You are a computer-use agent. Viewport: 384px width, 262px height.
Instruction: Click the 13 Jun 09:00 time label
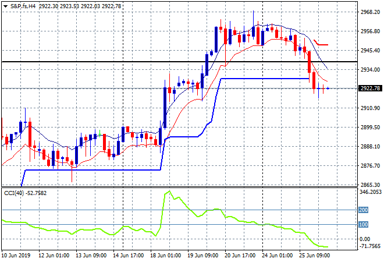click(x=91, y=256)
